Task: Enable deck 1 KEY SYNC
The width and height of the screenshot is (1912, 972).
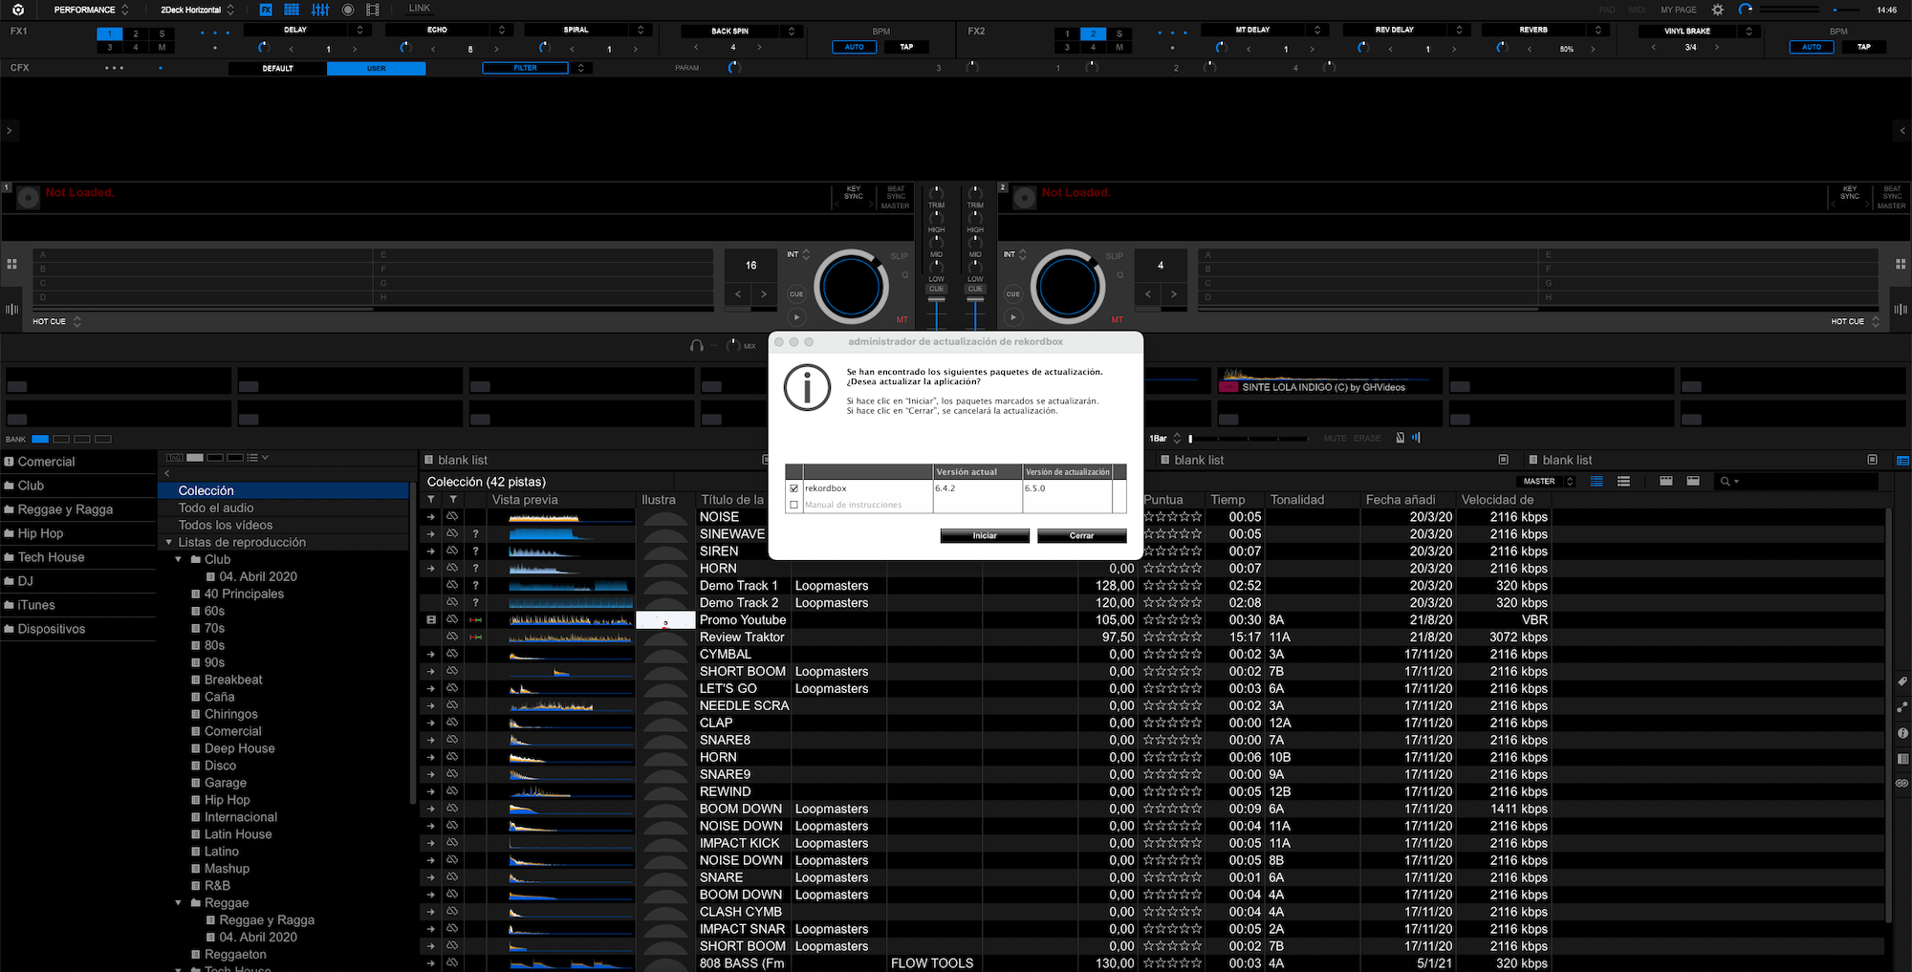Action: click(x=854, y=192)
